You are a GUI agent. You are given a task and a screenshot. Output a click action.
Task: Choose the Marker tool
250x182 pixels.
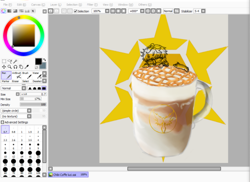[6, 81]
